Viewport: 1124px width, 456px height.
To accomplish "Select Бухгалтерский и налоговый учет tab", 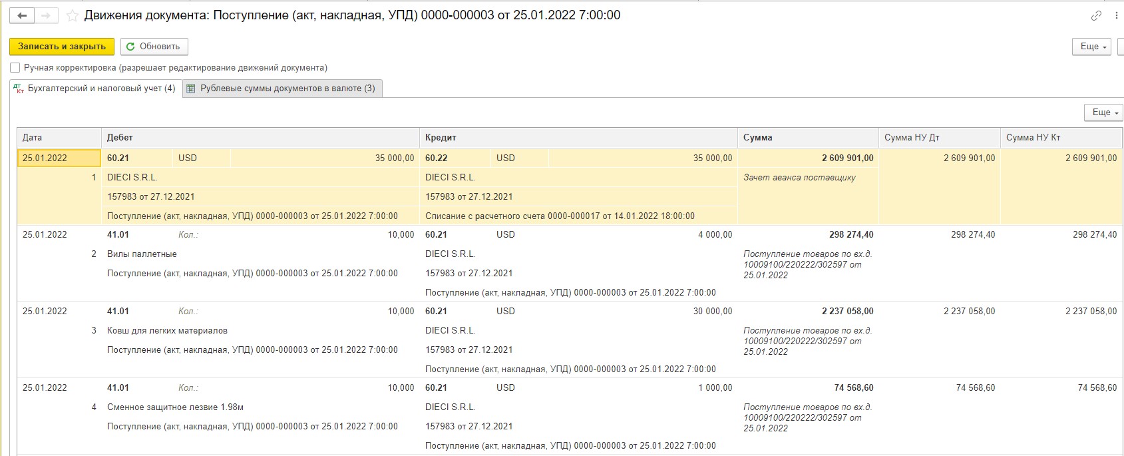I will 96,89.
